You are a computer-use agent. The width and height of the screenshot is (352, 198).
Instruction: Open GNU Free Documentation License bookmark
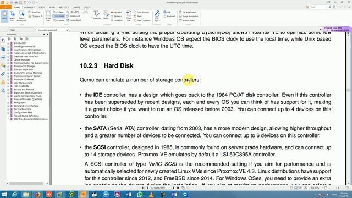click(31, 119)
